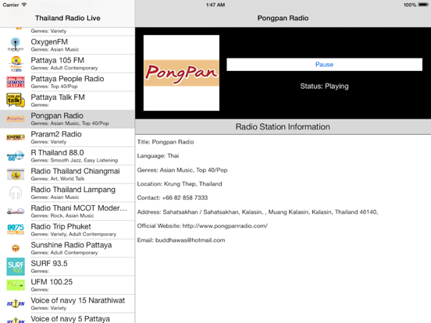Select R Thailand 88.0 station
This screenshot has width=431, height=323.
(x=67, y=156)
